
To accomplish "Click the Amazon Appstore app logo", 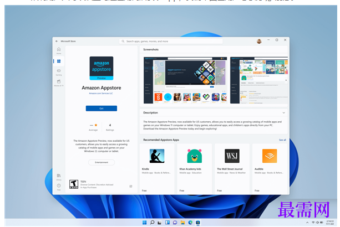I will [x=102, y=68].
